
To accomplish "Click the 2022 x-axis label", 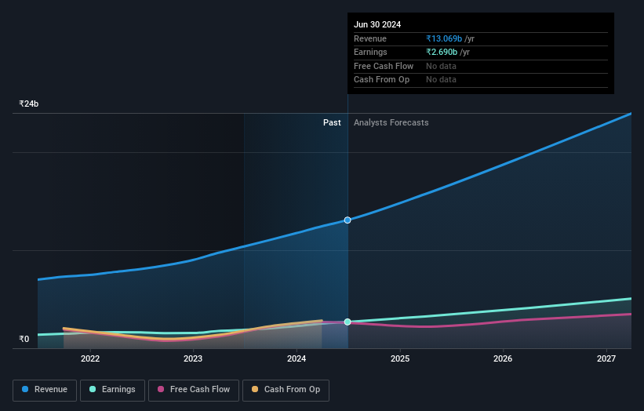I will pos(90,358).
